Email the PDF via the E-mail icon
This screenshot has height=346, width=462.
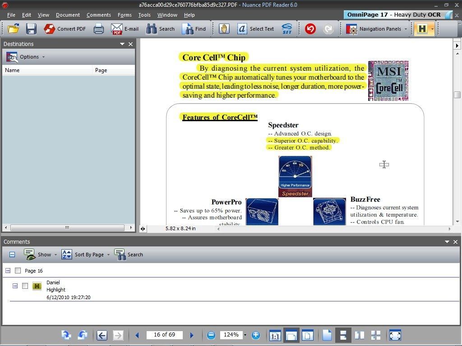[x=125, y=29]
